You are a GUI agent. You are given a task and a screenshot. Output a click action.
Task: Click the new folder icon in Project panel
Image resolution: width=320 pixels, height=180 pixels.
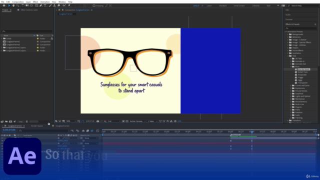pos(6,121)
